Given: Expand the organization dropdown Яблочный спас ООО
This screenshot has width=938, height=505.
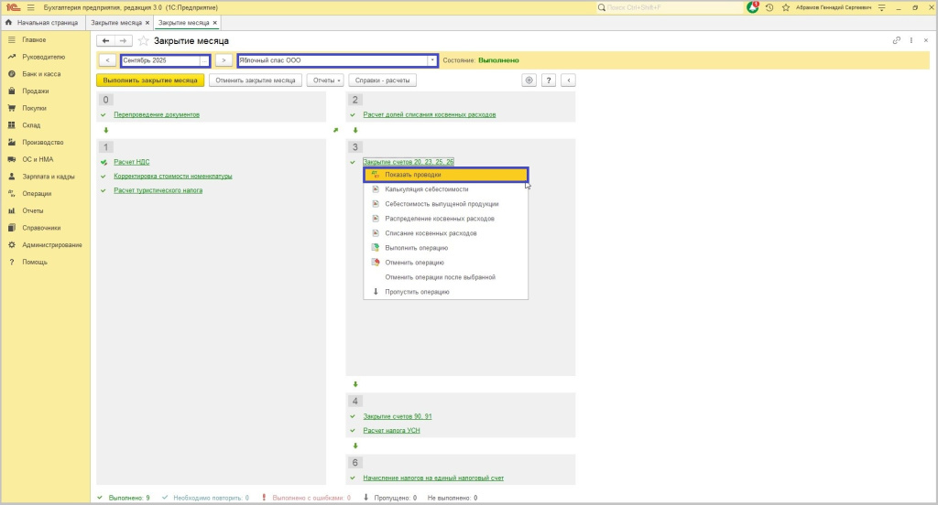Looking at the screenshot, I should [x=432, y=60].
